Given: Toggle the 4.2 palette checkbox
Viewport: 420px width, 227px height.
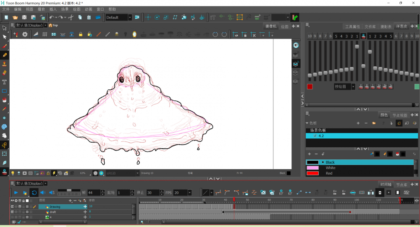Looking at the screenshot, I should click(315, 136).
